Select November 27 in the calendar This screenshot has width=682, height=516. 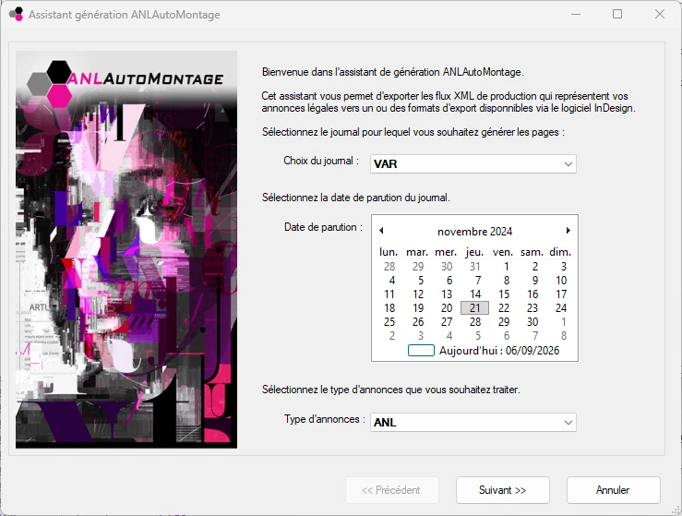447,322
